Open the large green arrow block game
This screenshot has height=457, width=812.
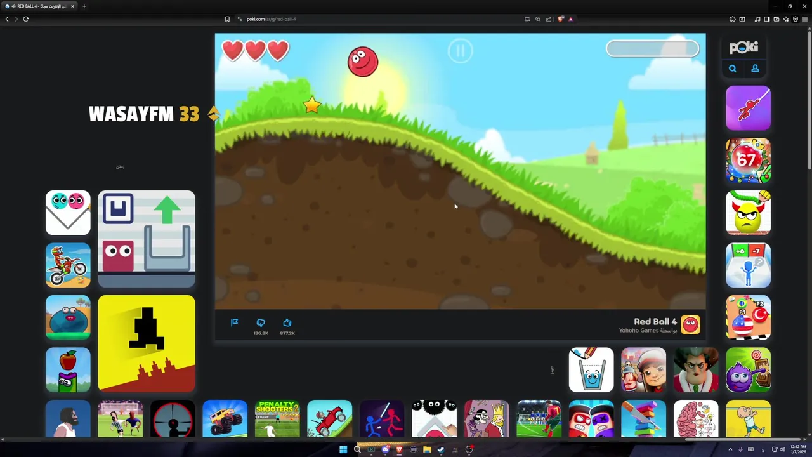coord(147,239)
